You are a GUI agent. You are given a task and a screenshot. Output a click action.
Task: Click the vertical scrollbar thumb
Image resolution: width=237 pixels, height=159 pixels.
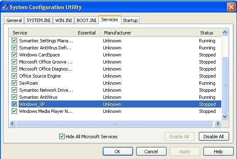coord(225,85)
